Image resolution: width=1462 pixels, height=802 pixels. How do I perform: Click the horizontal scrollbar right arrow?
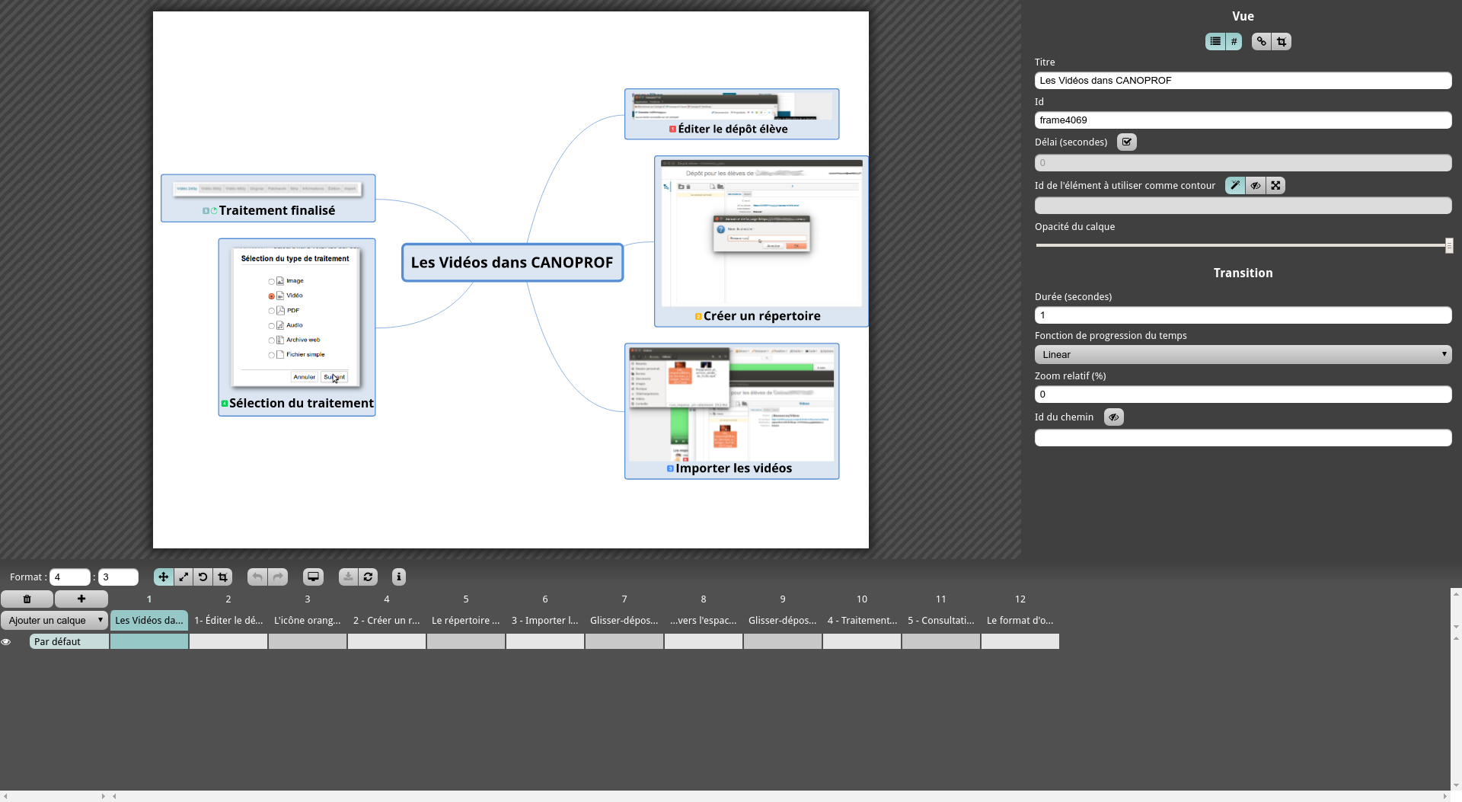pyautogui.click(x=1445, y=796)
